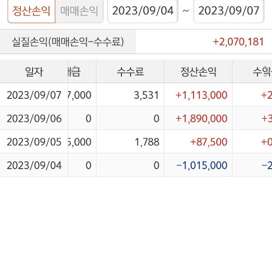Open the start date field 2023/09/04
The image size is (272, 272).
(x=142, y=10)
